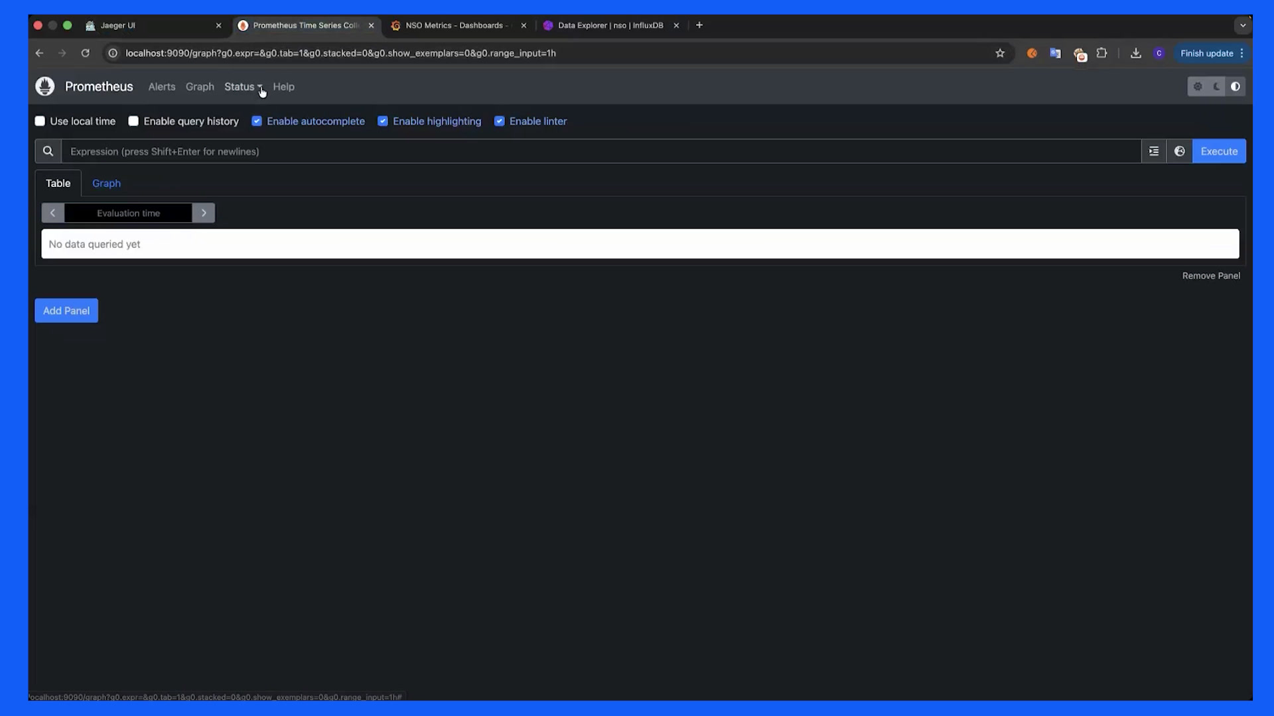Disable the Enable highlighting checkbox
This screenshot has height=716, width=1274.
[x=383, y=121]
